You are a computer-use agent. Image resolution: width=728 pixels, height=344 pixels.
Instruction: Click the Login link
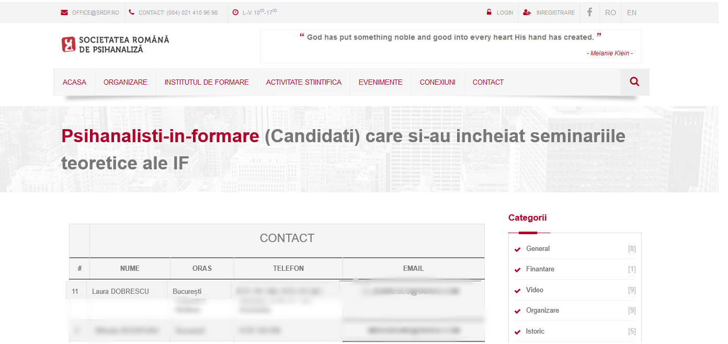tap(505, 13)
